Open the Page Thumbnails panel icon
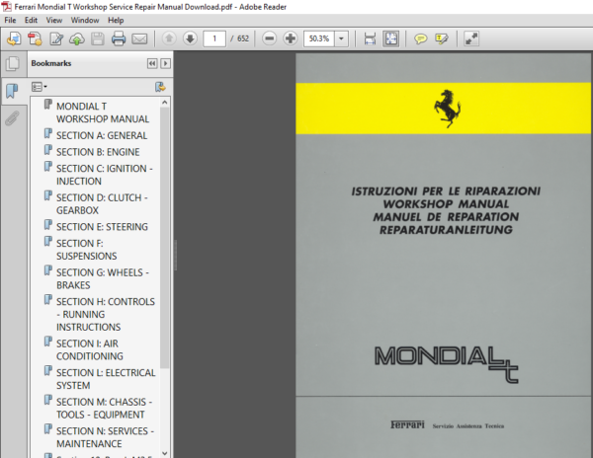 [13, 63]
